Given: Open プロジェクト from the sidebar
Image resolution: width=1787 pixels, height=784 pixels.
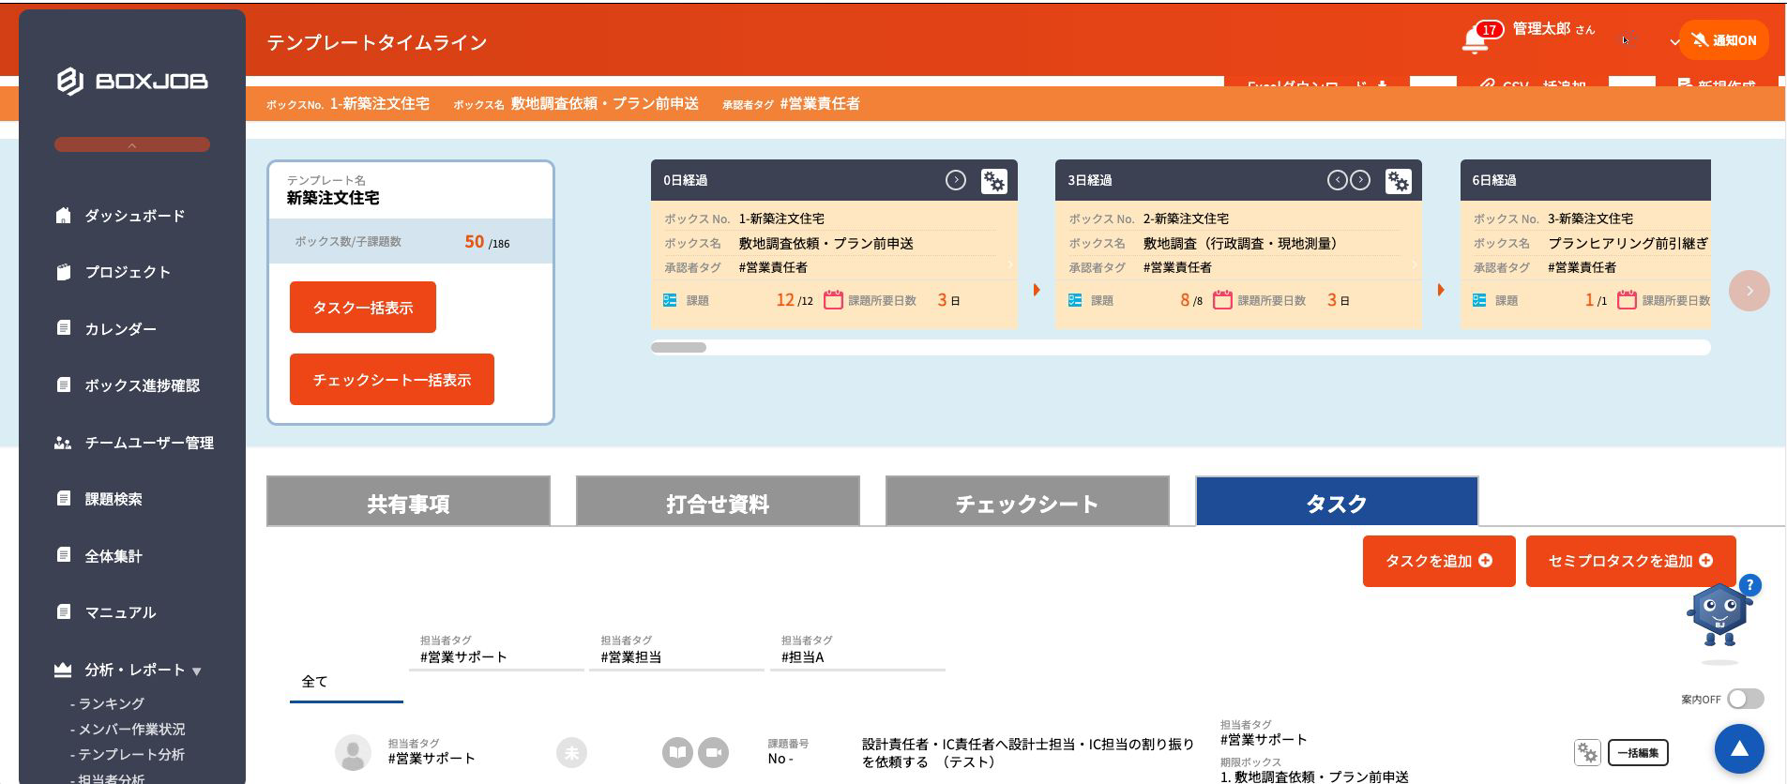Looking at the screenshot, I should (x=128, y=272).
